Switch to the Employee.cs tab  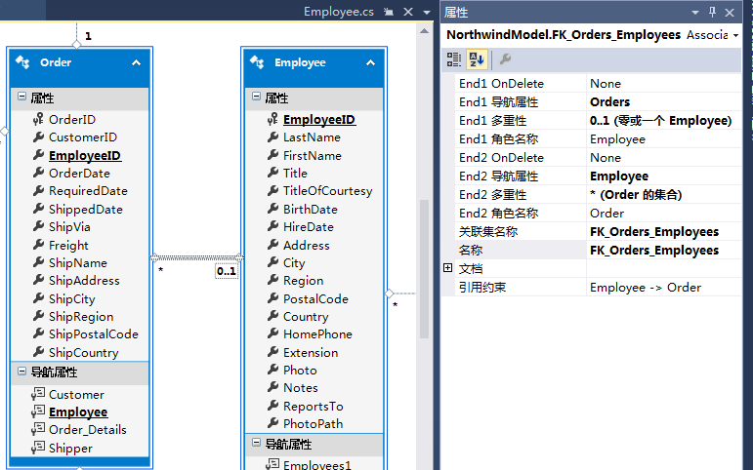click(x=339, y=12)
